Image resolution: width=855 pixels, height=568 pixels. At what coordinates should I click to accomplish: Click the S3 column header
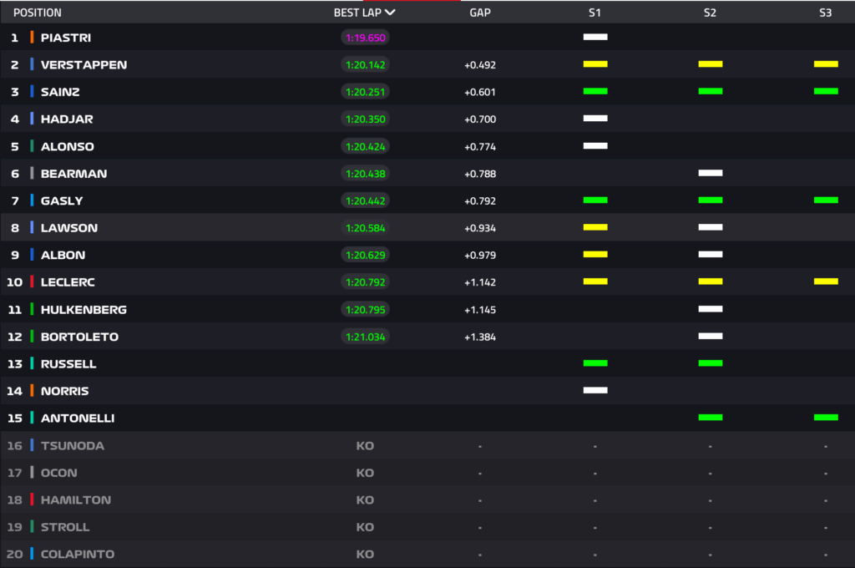[x=825, y=13]
